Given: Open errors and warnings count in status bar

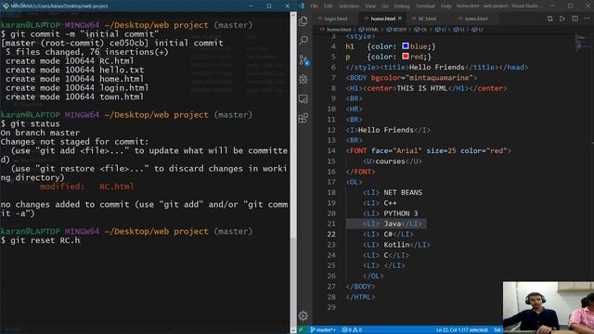Looking at the screenshot, I should click(x=352, y=330).
